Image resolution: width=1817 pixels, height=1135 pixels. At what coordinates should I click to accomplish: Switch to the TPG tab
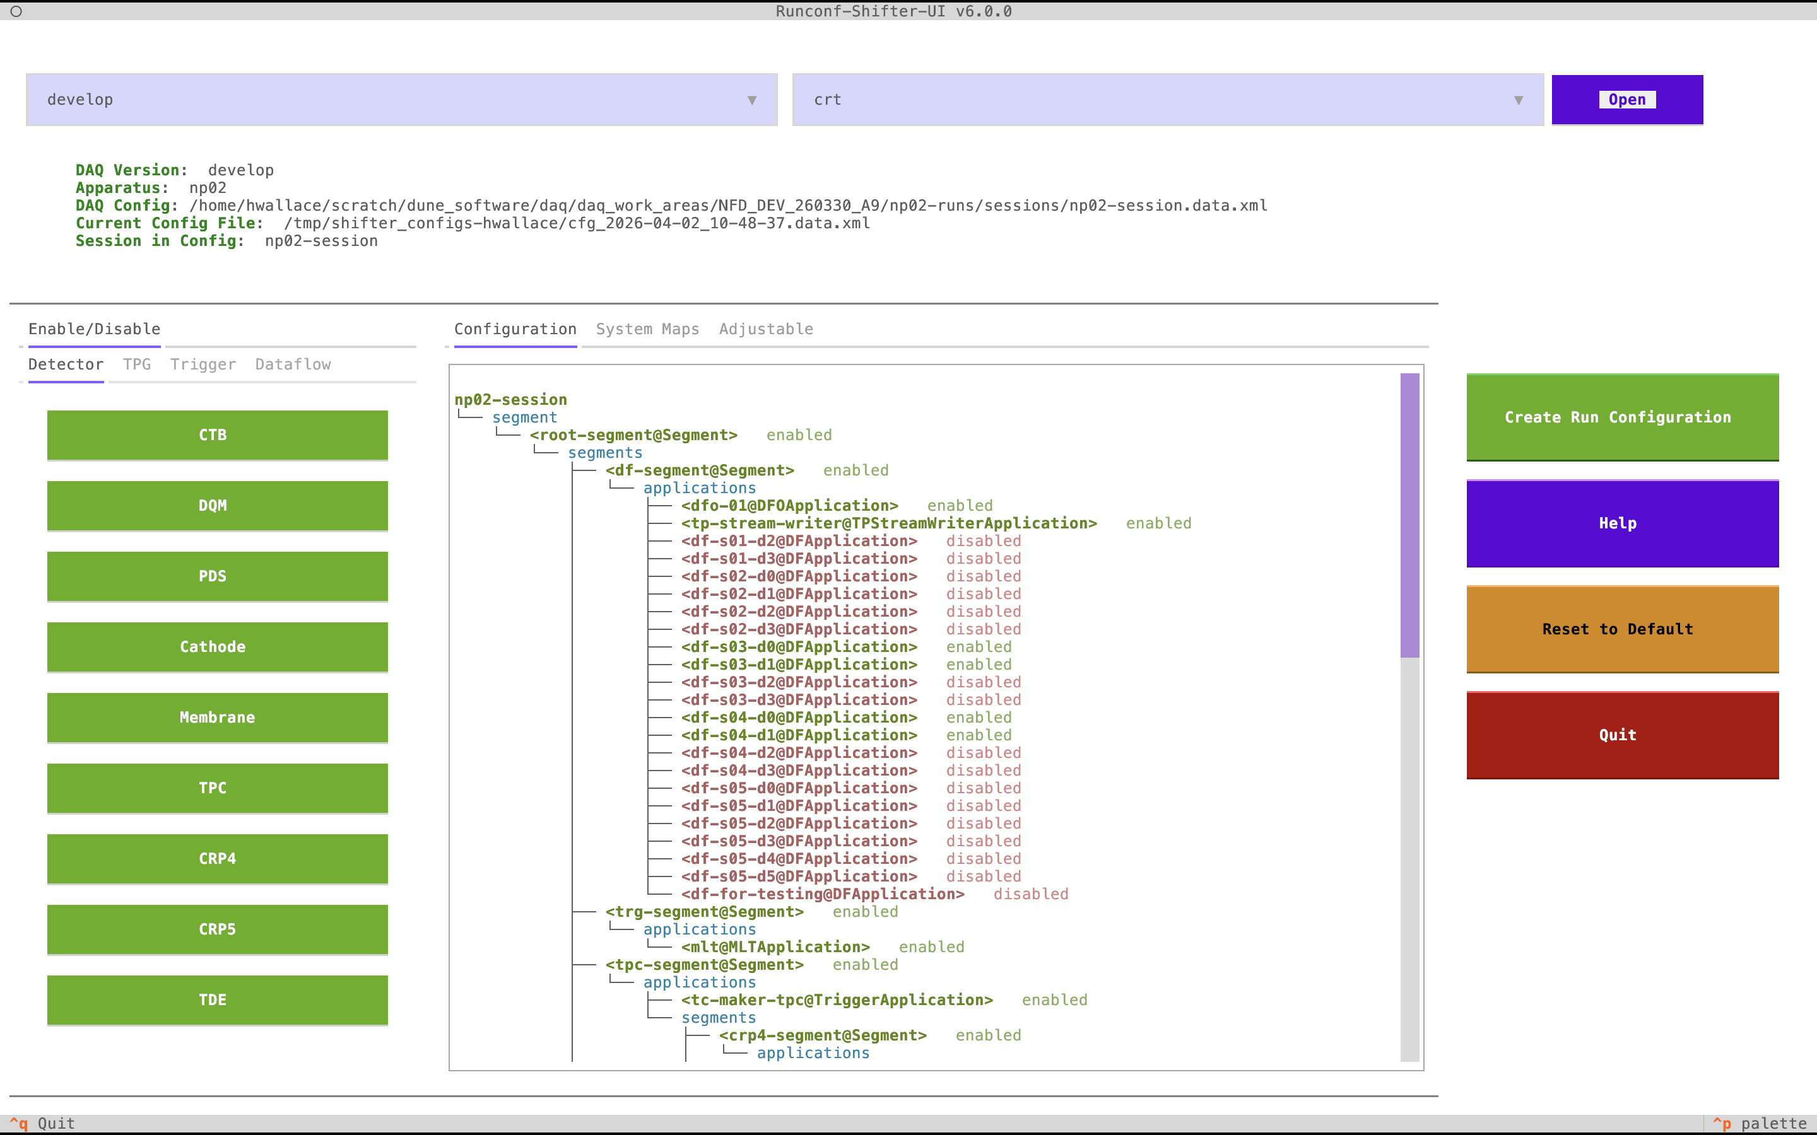(137, 364)
